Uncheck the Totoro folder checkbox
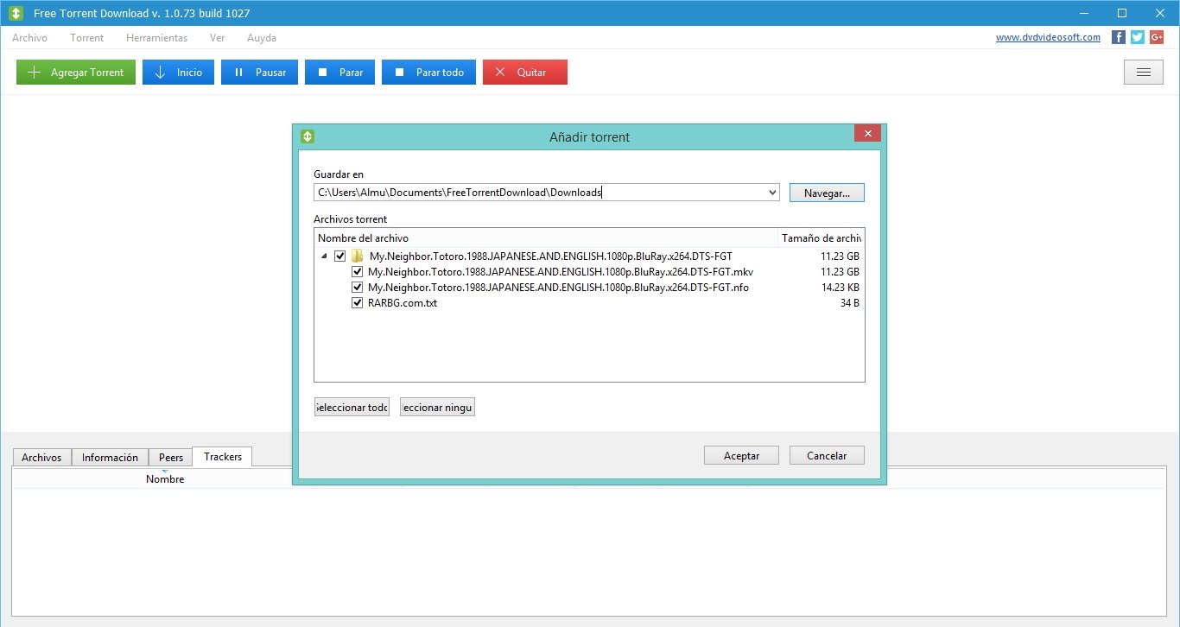1180x627 pixels. 339,256
